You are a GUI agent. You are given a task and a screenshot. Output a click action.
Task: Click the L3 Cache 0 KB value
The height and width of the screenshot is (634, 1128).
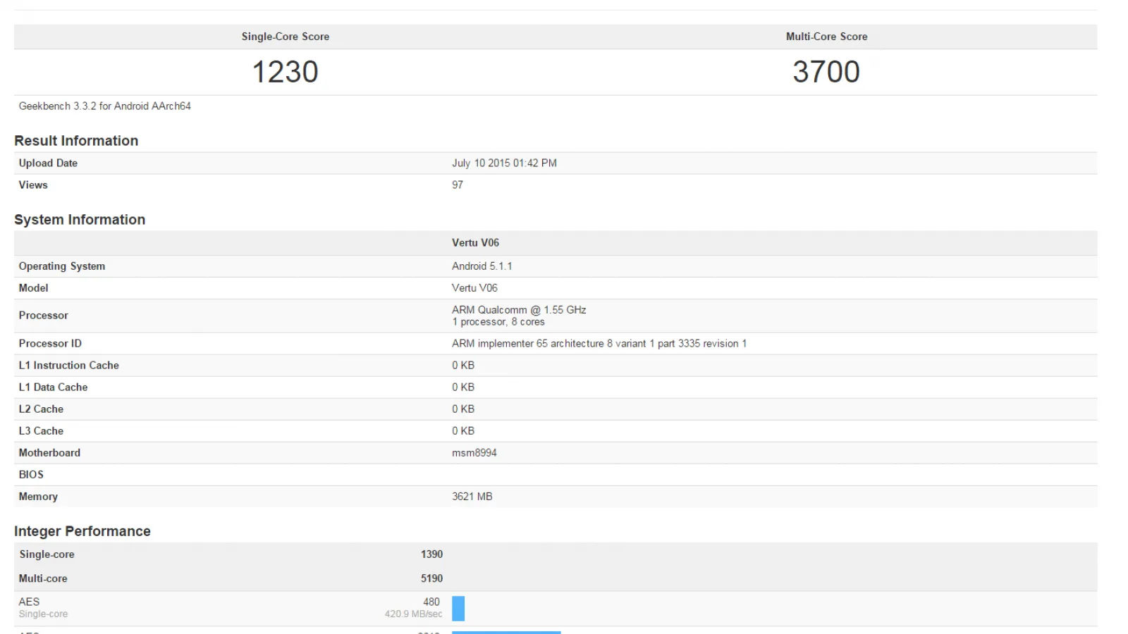(x=463, y=431)
